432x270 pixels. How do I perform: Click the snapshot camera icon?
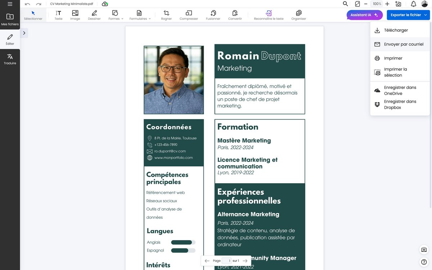pos(398,4)
